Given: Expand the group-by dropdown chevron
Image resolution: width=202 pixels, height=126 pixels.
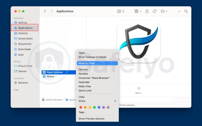Looking at the screenshot, I should pyautogui.click(x=140, y=11).
